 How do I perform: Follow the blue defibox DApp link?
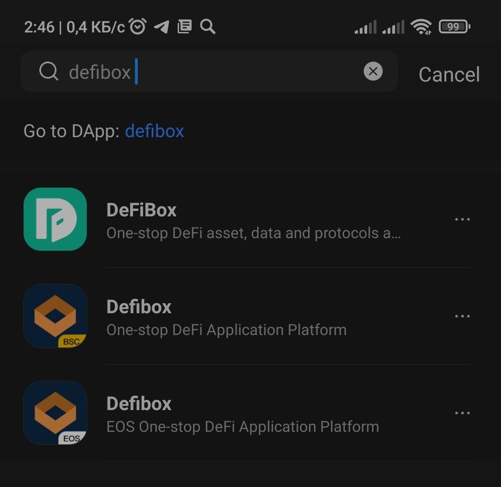point(154,131)
